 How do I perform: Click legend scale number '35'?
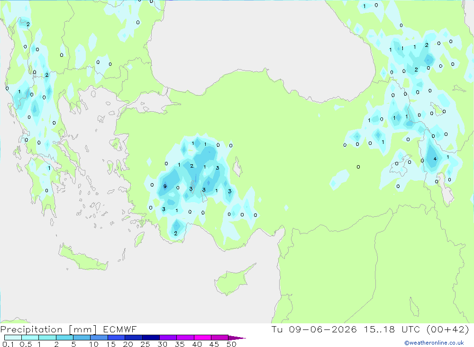click(180, 344)
